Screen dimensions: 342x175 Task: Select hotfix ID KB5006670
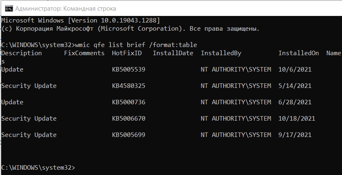click(x=129, y=118)
